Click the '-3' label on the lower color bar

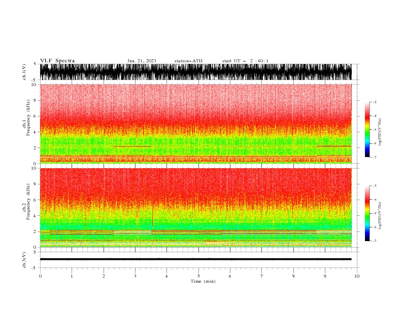(374, 186)
